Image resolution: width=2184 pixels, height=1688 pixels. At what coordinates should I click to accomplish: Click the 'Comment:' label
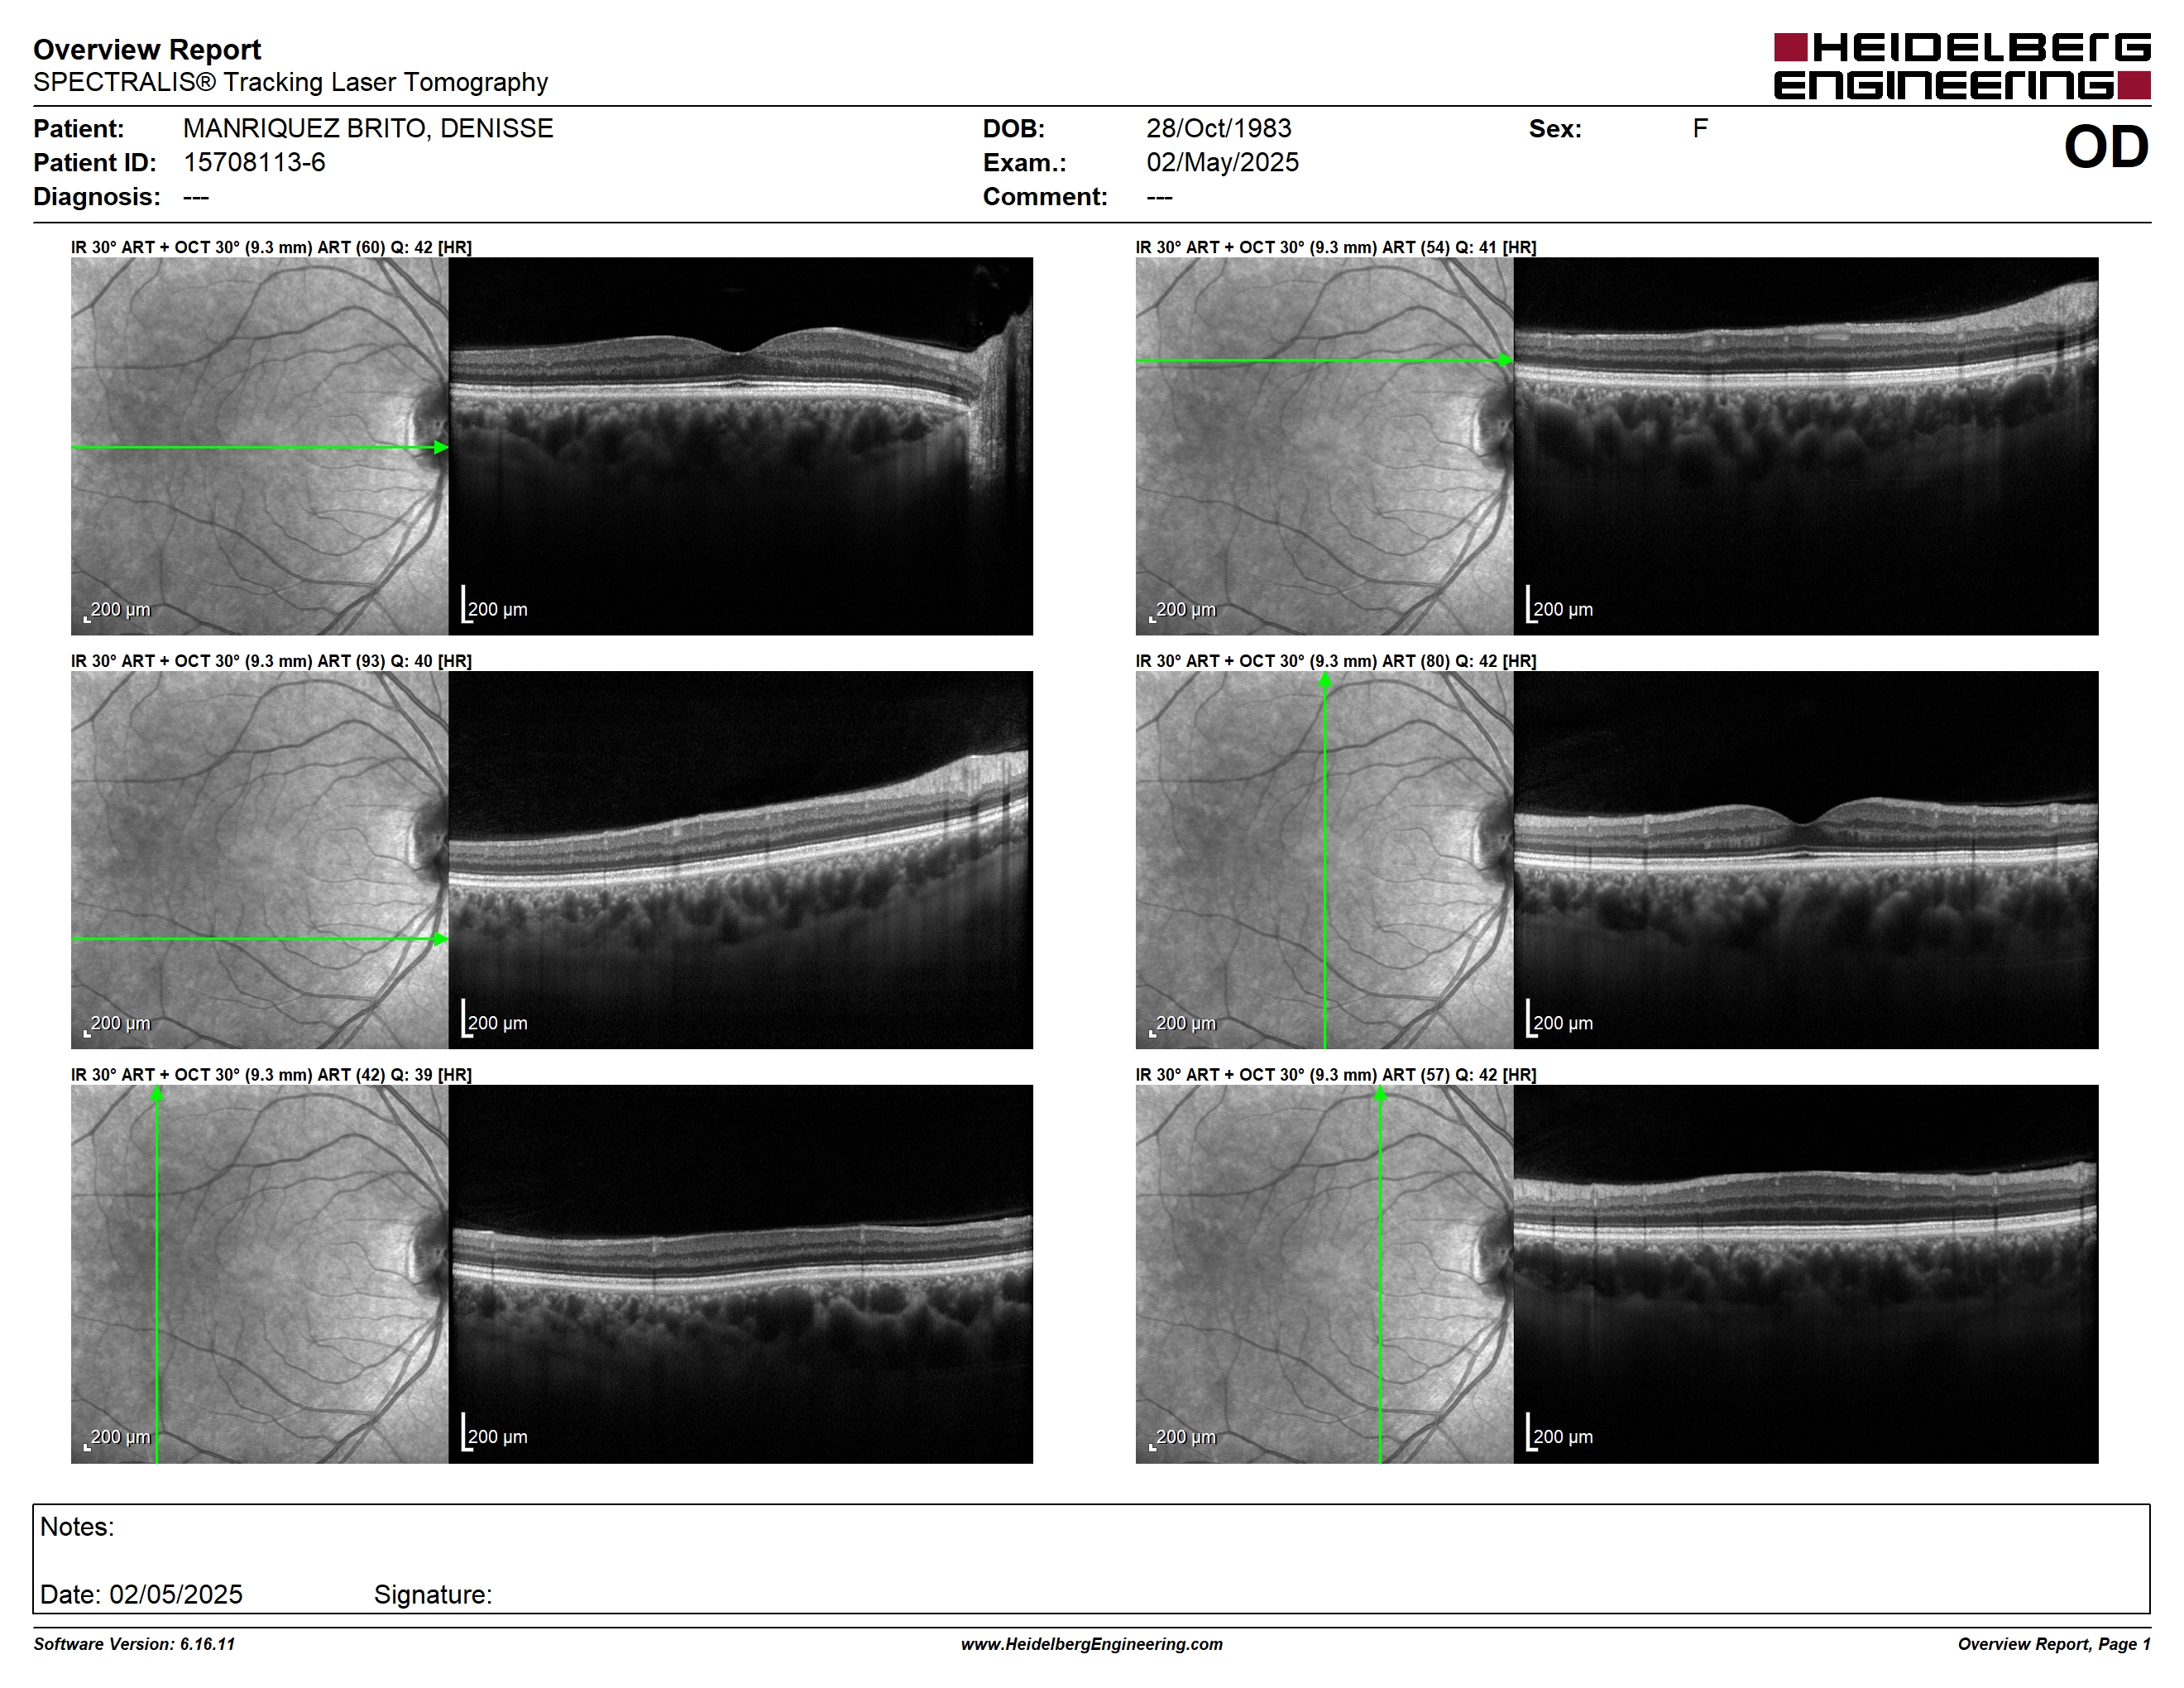point(1045,196)
